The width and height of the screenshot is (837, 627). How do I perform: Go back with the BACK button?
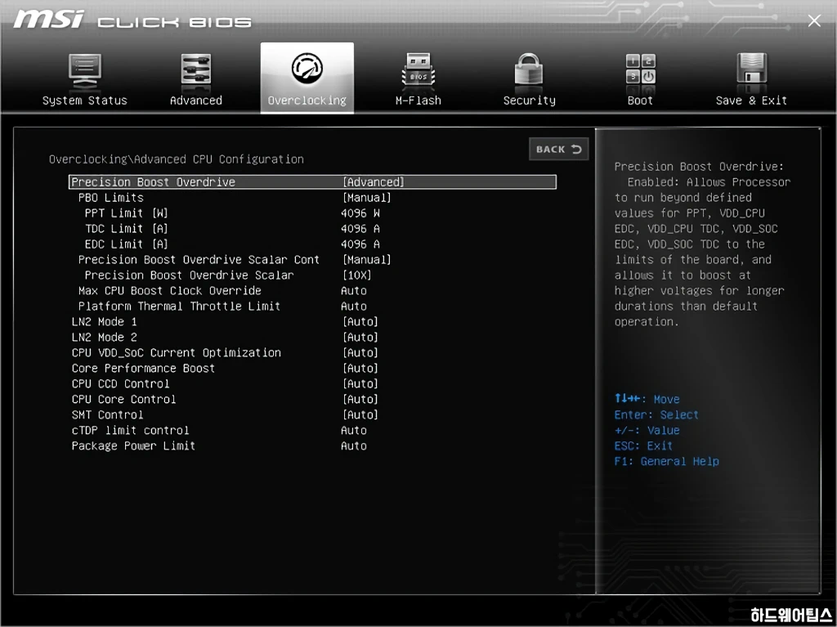click(559, 149)
